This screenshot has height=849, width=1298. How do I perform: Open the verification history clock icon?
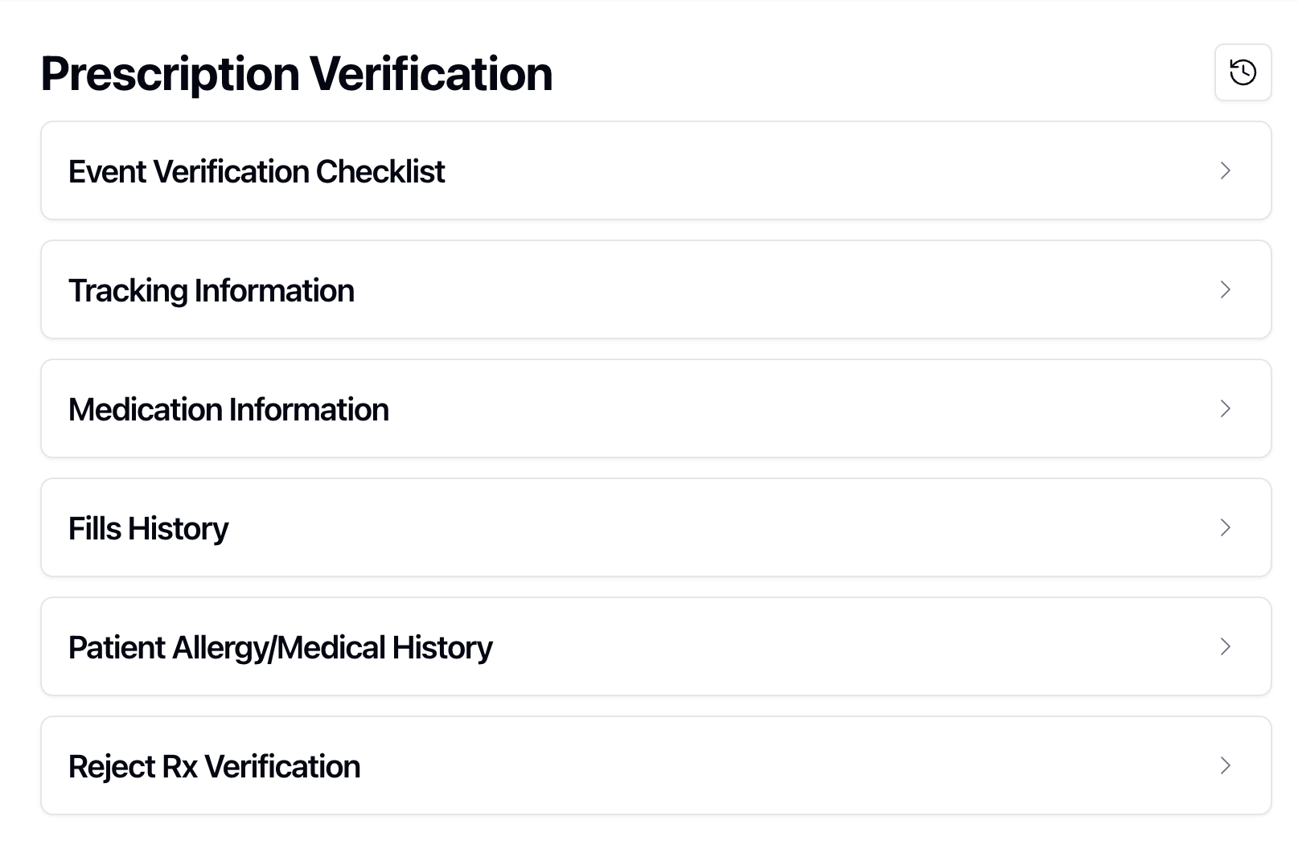[x=1243, y=72]
